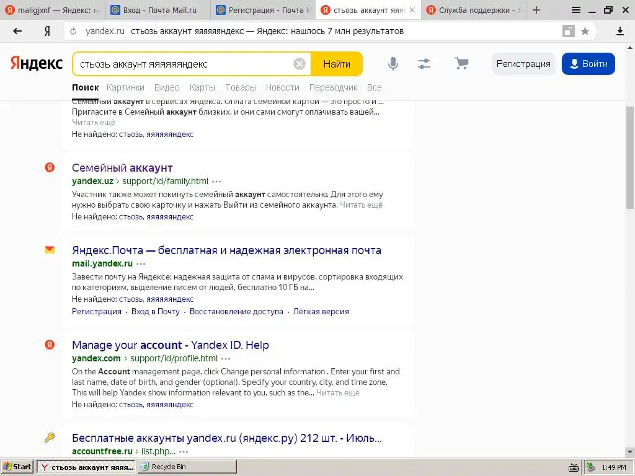Click the yandex.uz green URL
This screenshot has height=476, width=635.
pyautogui.click(x=93, y=181)
